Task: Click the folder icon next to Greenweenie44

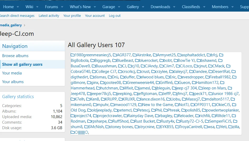Action: click(125, 83)
